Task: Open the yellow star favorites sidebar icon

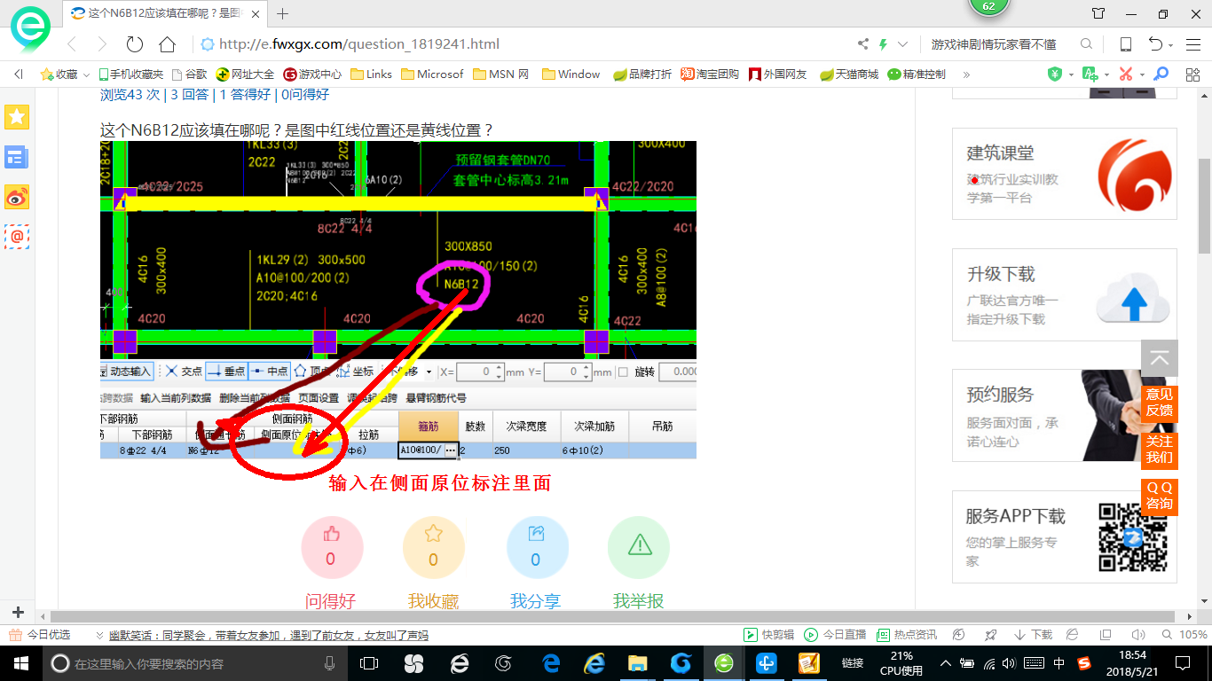Action: point(17,117)
